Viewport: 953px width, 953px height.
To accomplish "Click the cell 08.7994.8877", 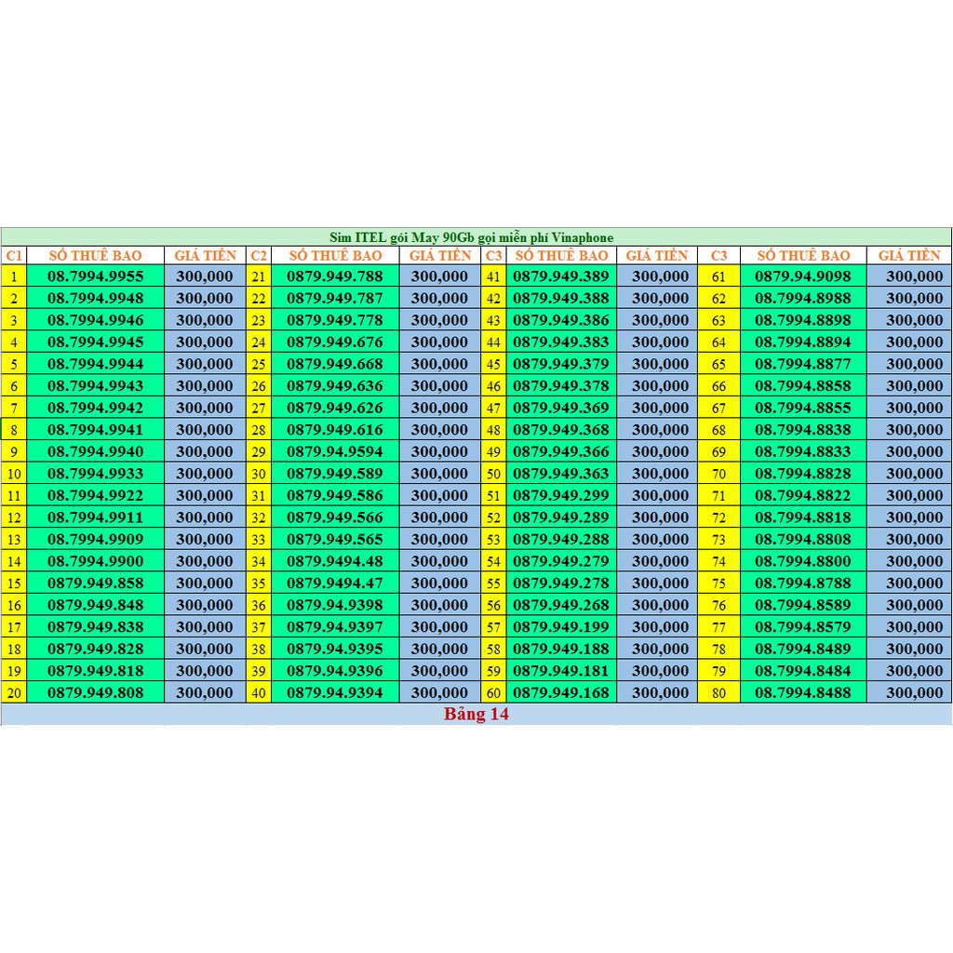I will point(803,364).
